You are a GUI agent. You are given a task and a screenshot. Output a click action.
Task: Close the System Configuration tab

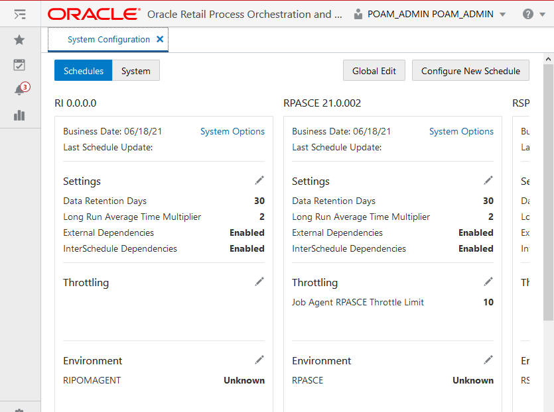tap(160, 39)
